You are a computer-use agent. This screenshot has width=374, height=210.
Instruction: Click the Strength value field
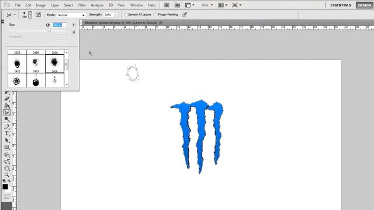pos(109,15)
